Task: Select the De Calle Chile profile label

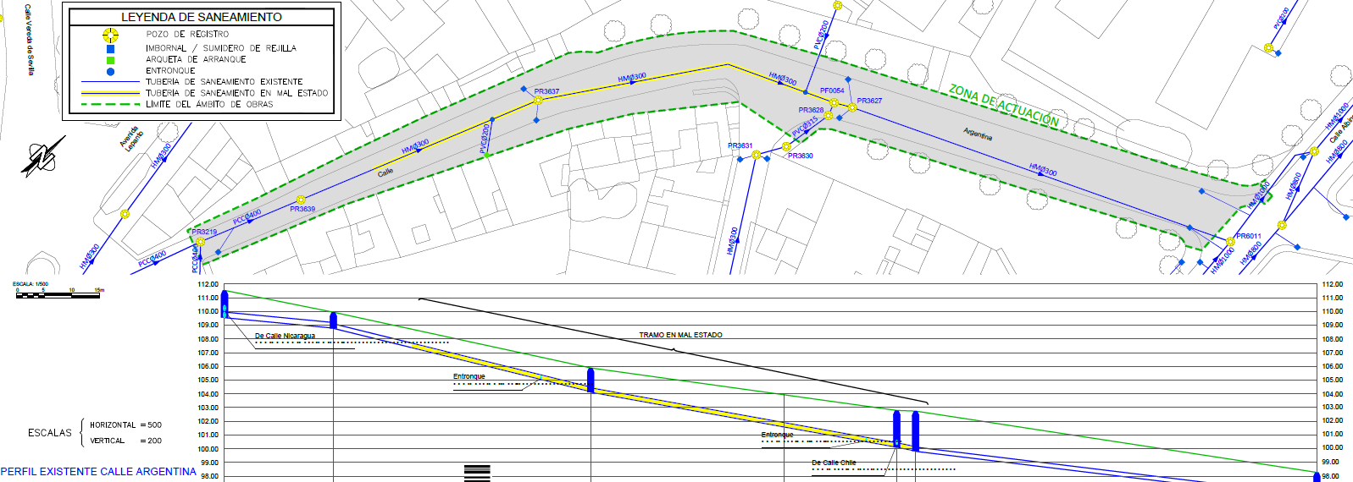Action: coord(834,463)
